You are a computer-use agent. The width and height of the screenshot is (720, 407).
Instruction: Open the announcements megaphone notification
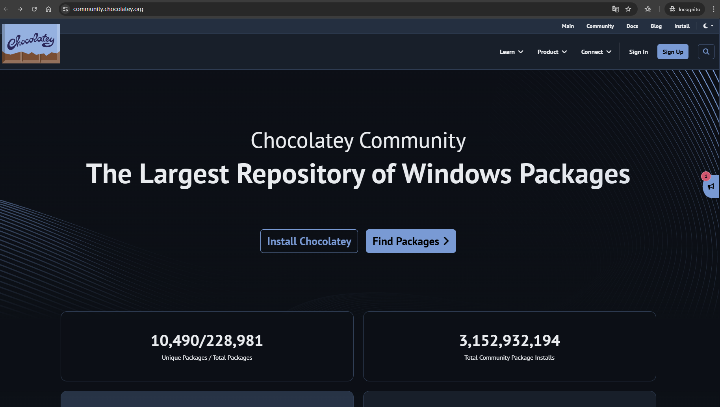click(711, 186)
